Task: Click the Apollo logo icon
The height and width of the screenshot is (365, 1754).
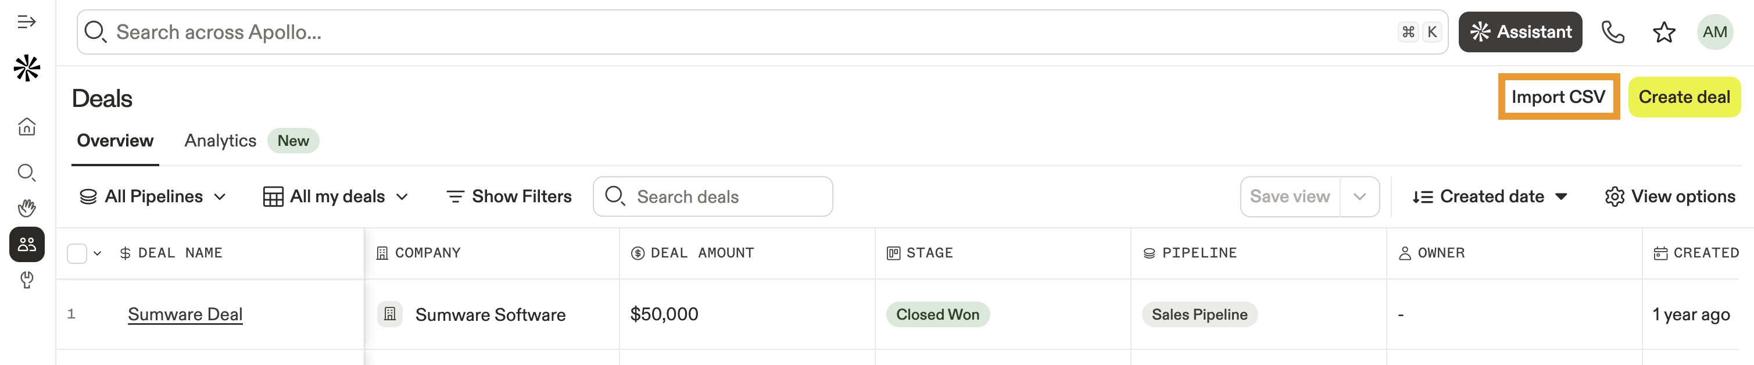Action: pyautogui.click(x=27, y=68)
